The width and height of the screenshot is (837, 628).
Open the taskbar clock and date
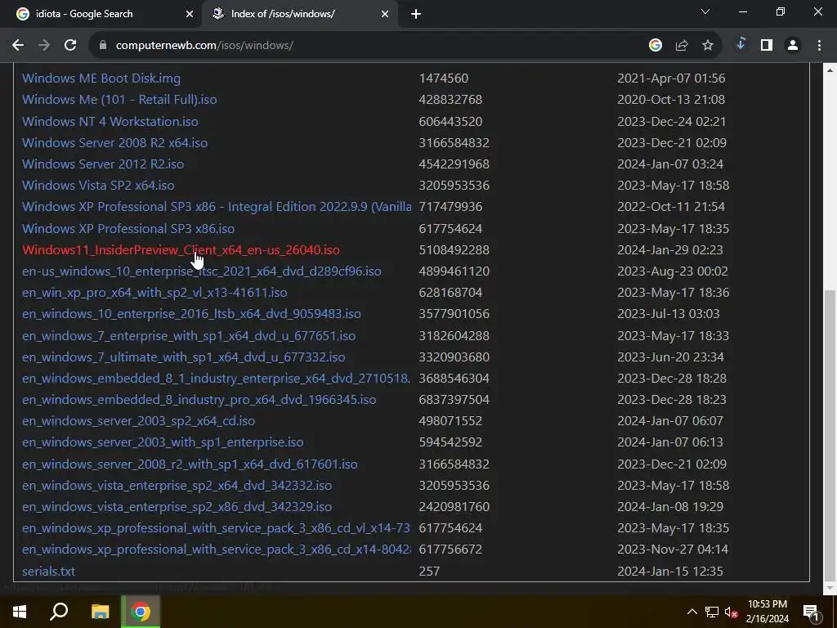[x=767, y=612]
